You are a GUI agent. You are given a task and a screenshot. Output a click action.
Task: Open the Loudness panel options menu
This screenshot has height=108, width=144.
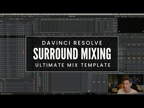point(116,19)
